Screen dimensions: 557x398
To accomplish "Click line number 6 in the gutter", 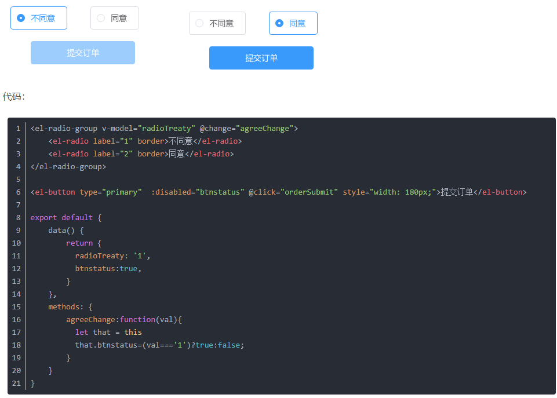I will 18,192.
